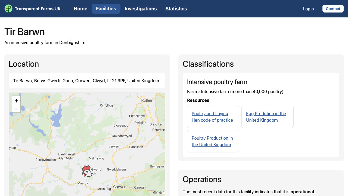Click the Transparent Farms UK leaf logo
348x196 pixels.
coord(8,9)
